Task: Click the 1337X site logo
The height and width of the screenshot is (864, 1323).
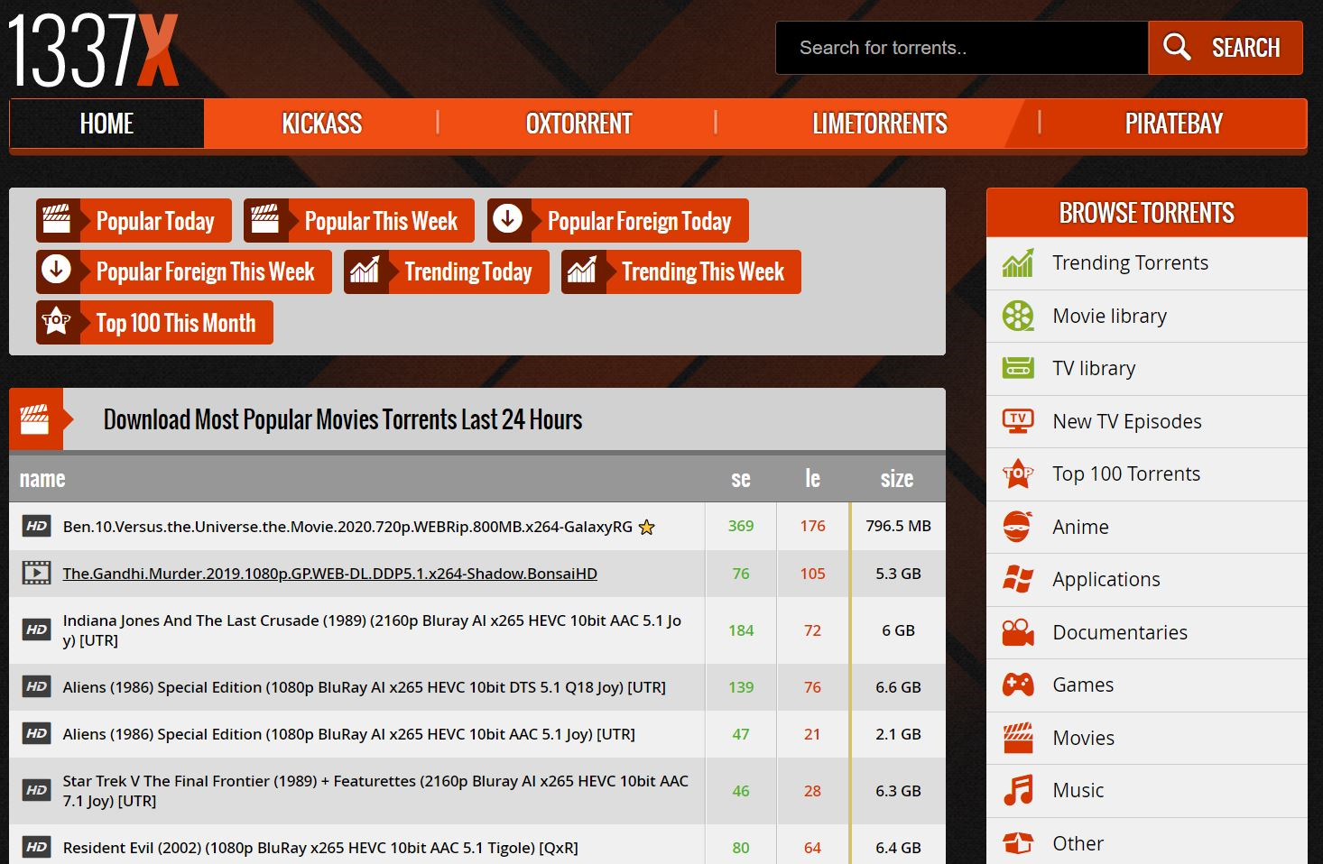Action: click(94, 51)
